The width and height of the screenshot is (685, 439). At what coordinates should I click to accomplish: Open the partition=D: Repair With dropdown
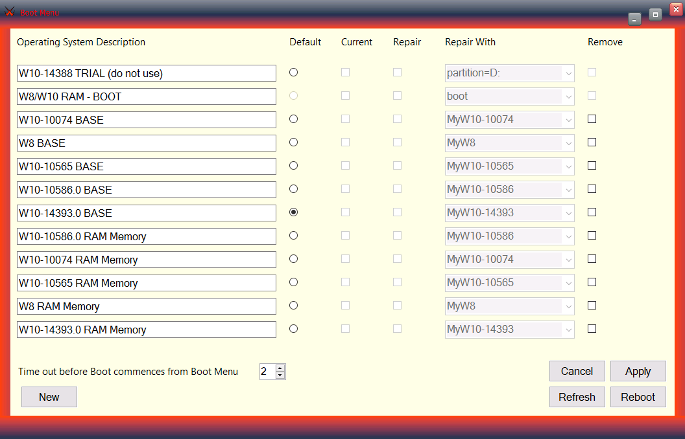click(x=509, y=73)
